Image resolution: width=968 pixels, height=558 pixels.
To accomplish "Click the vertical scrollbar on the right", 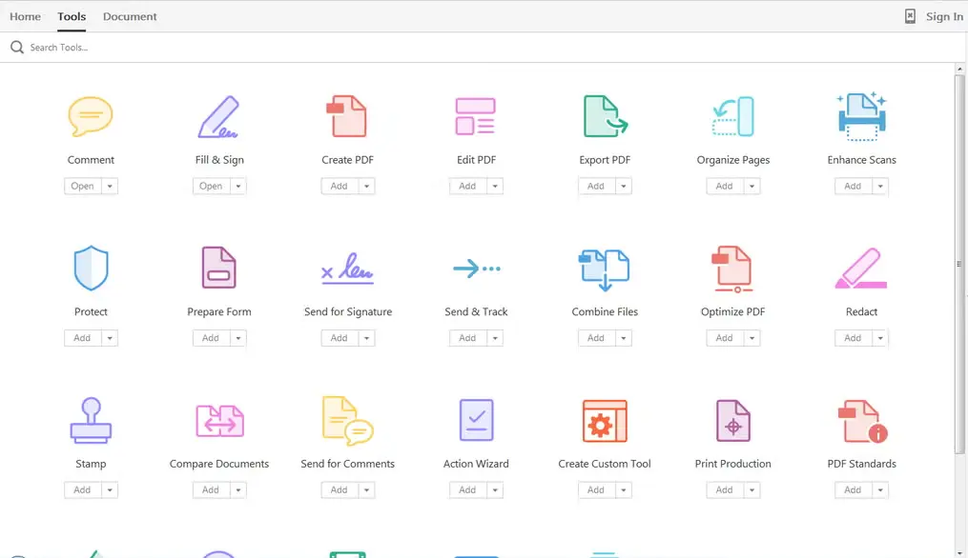I will tap(958, 262).
